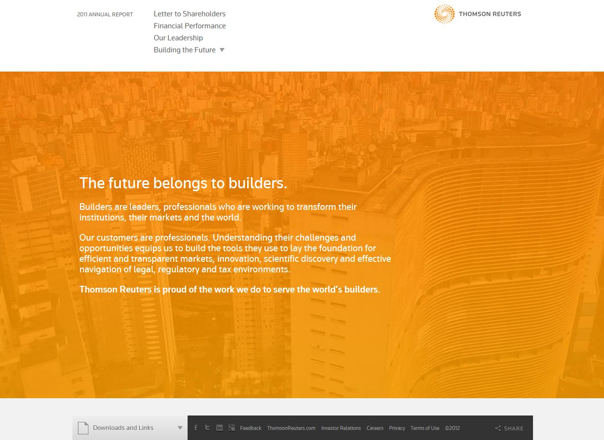The width and height of the screenshot is (604, 440).
Task: Go to Financial Performance section
Action: [x=189, y=26]
